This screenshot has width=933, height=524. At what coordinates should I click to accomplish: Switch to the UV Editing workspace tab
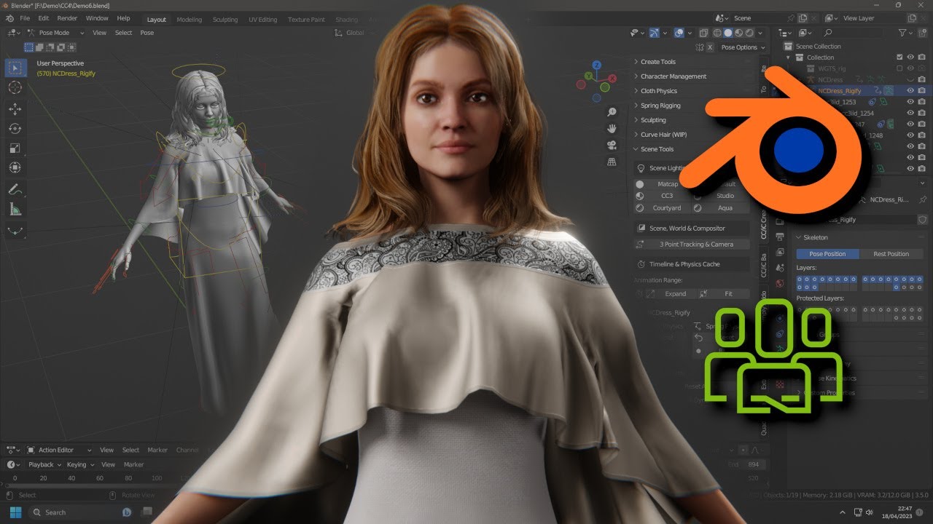tap(263, 20)
